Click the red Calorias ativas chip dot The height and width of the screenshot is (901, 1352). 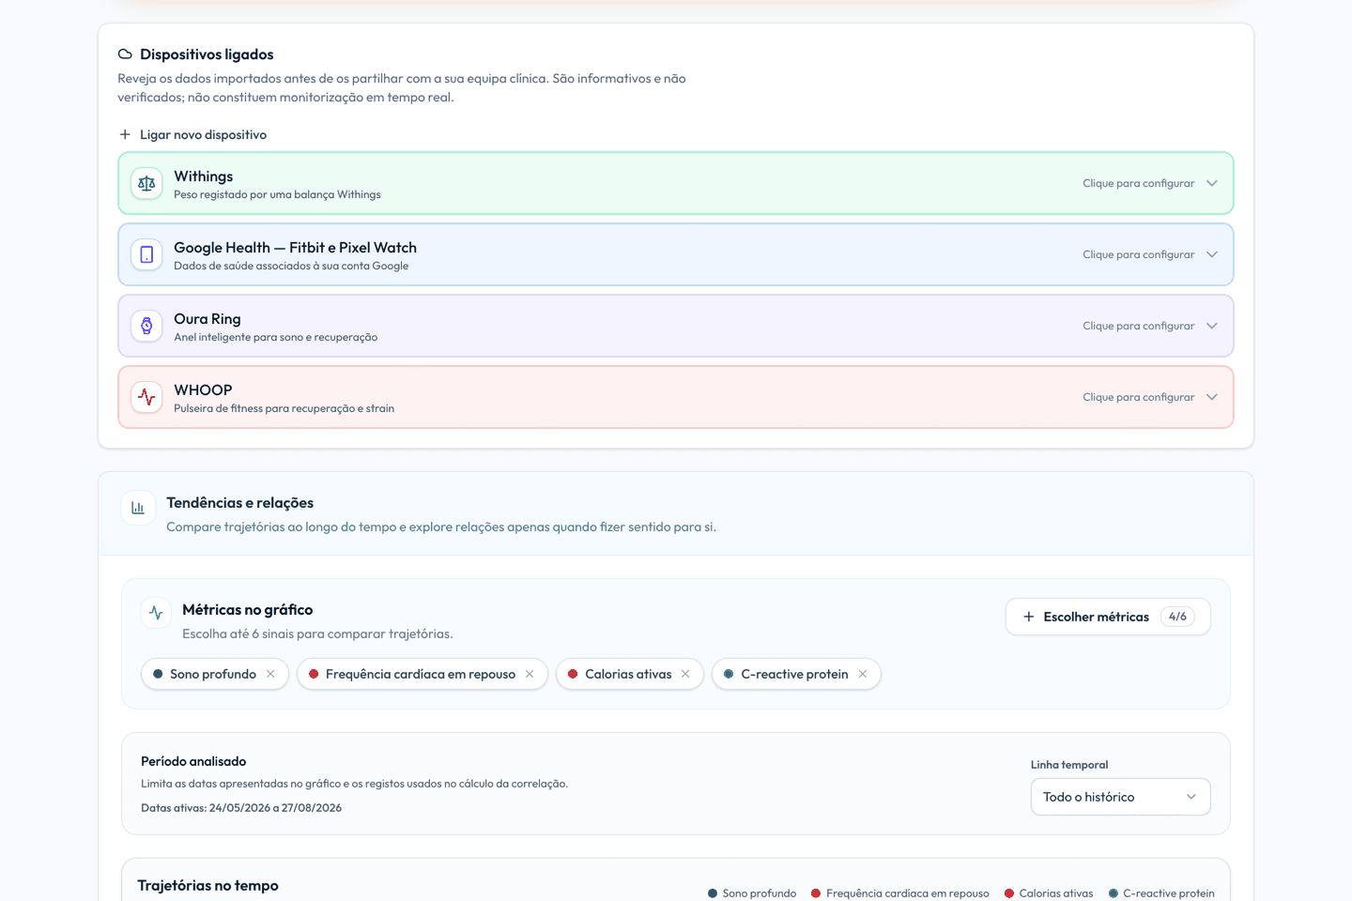[573, 674]
